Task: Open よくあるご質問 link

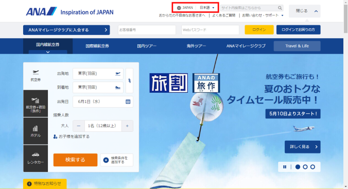Action: pos(224,15)
